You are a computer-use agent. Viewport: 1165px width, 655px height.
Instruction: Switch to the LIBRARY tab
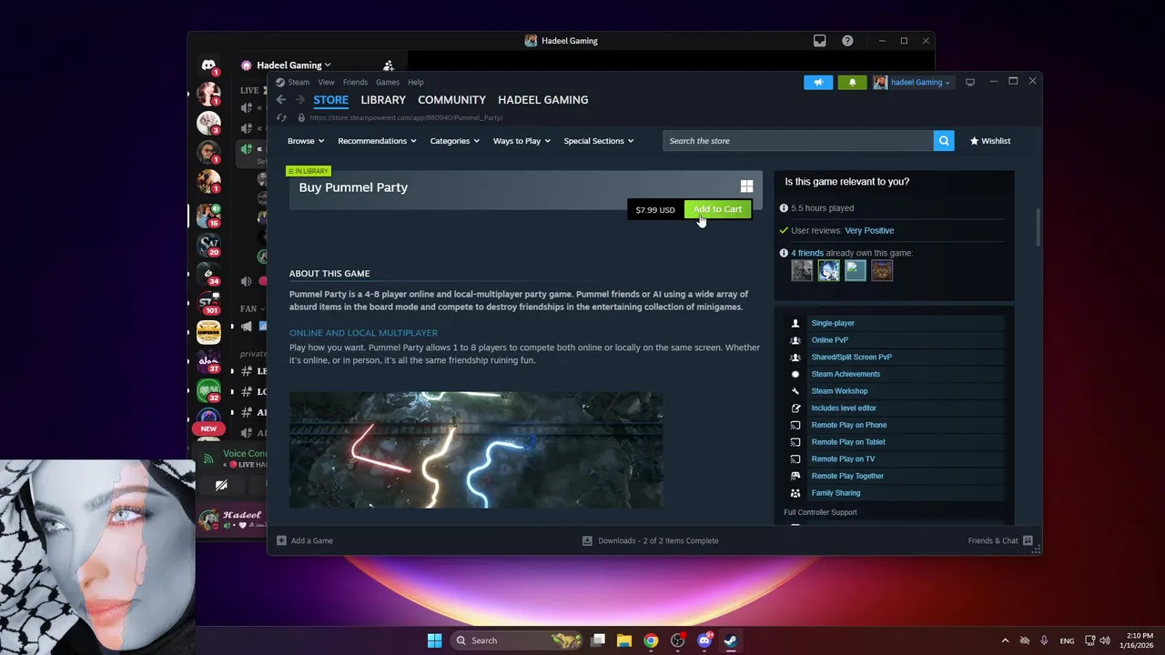pos(383,100)
